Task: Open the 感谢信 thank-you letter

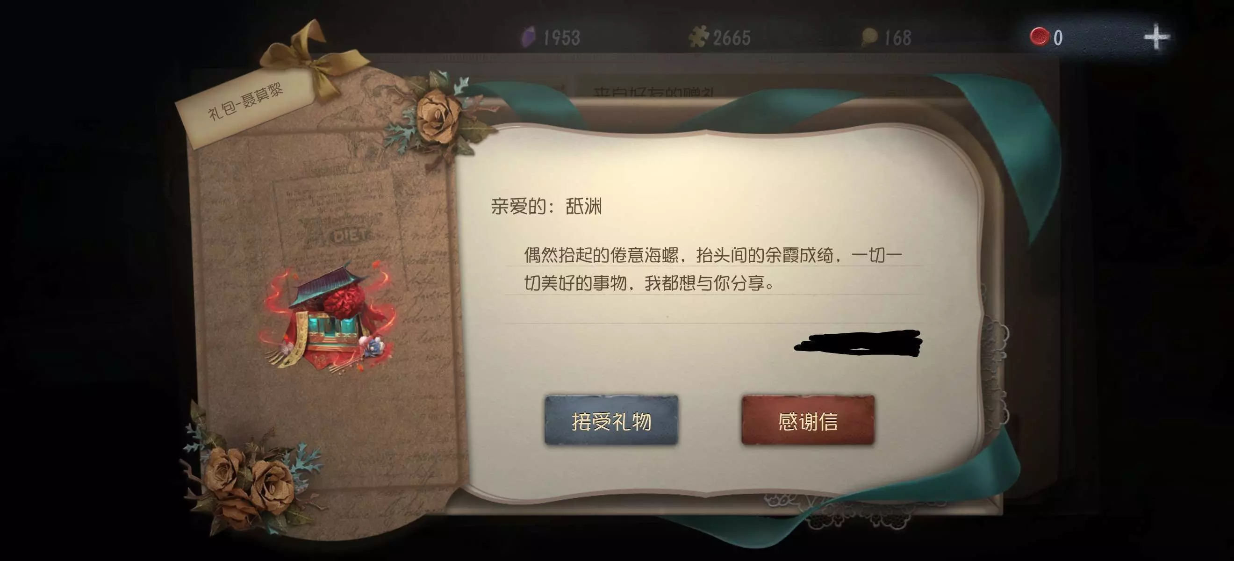Action: pos(808,420)
